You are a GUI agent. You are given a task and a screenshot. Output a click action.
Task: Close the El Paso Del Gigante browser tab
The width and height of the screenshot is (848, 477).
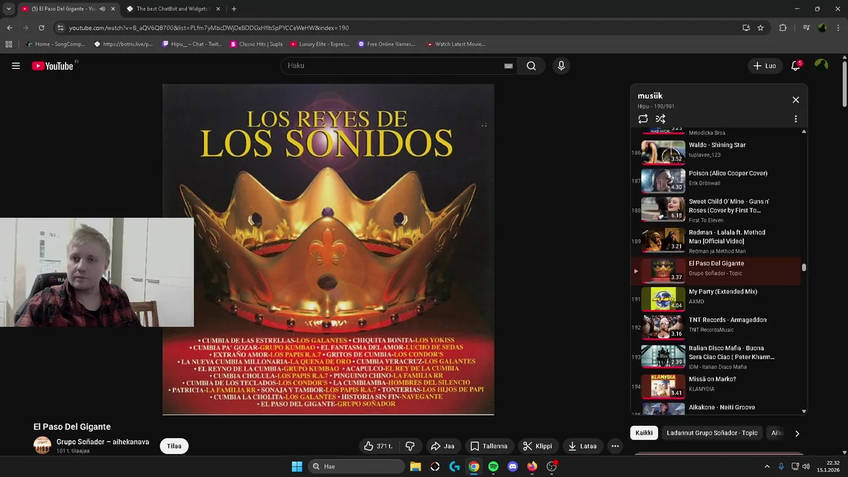(113, 9)
